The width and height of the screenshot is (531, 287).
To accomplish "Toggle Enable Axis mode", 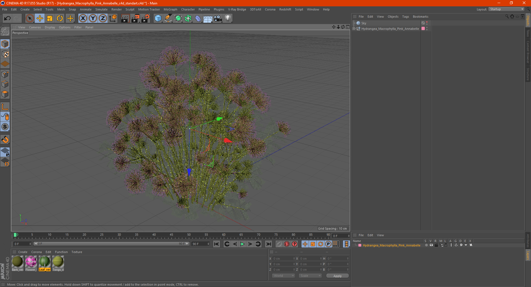I will tap(5, 107).
